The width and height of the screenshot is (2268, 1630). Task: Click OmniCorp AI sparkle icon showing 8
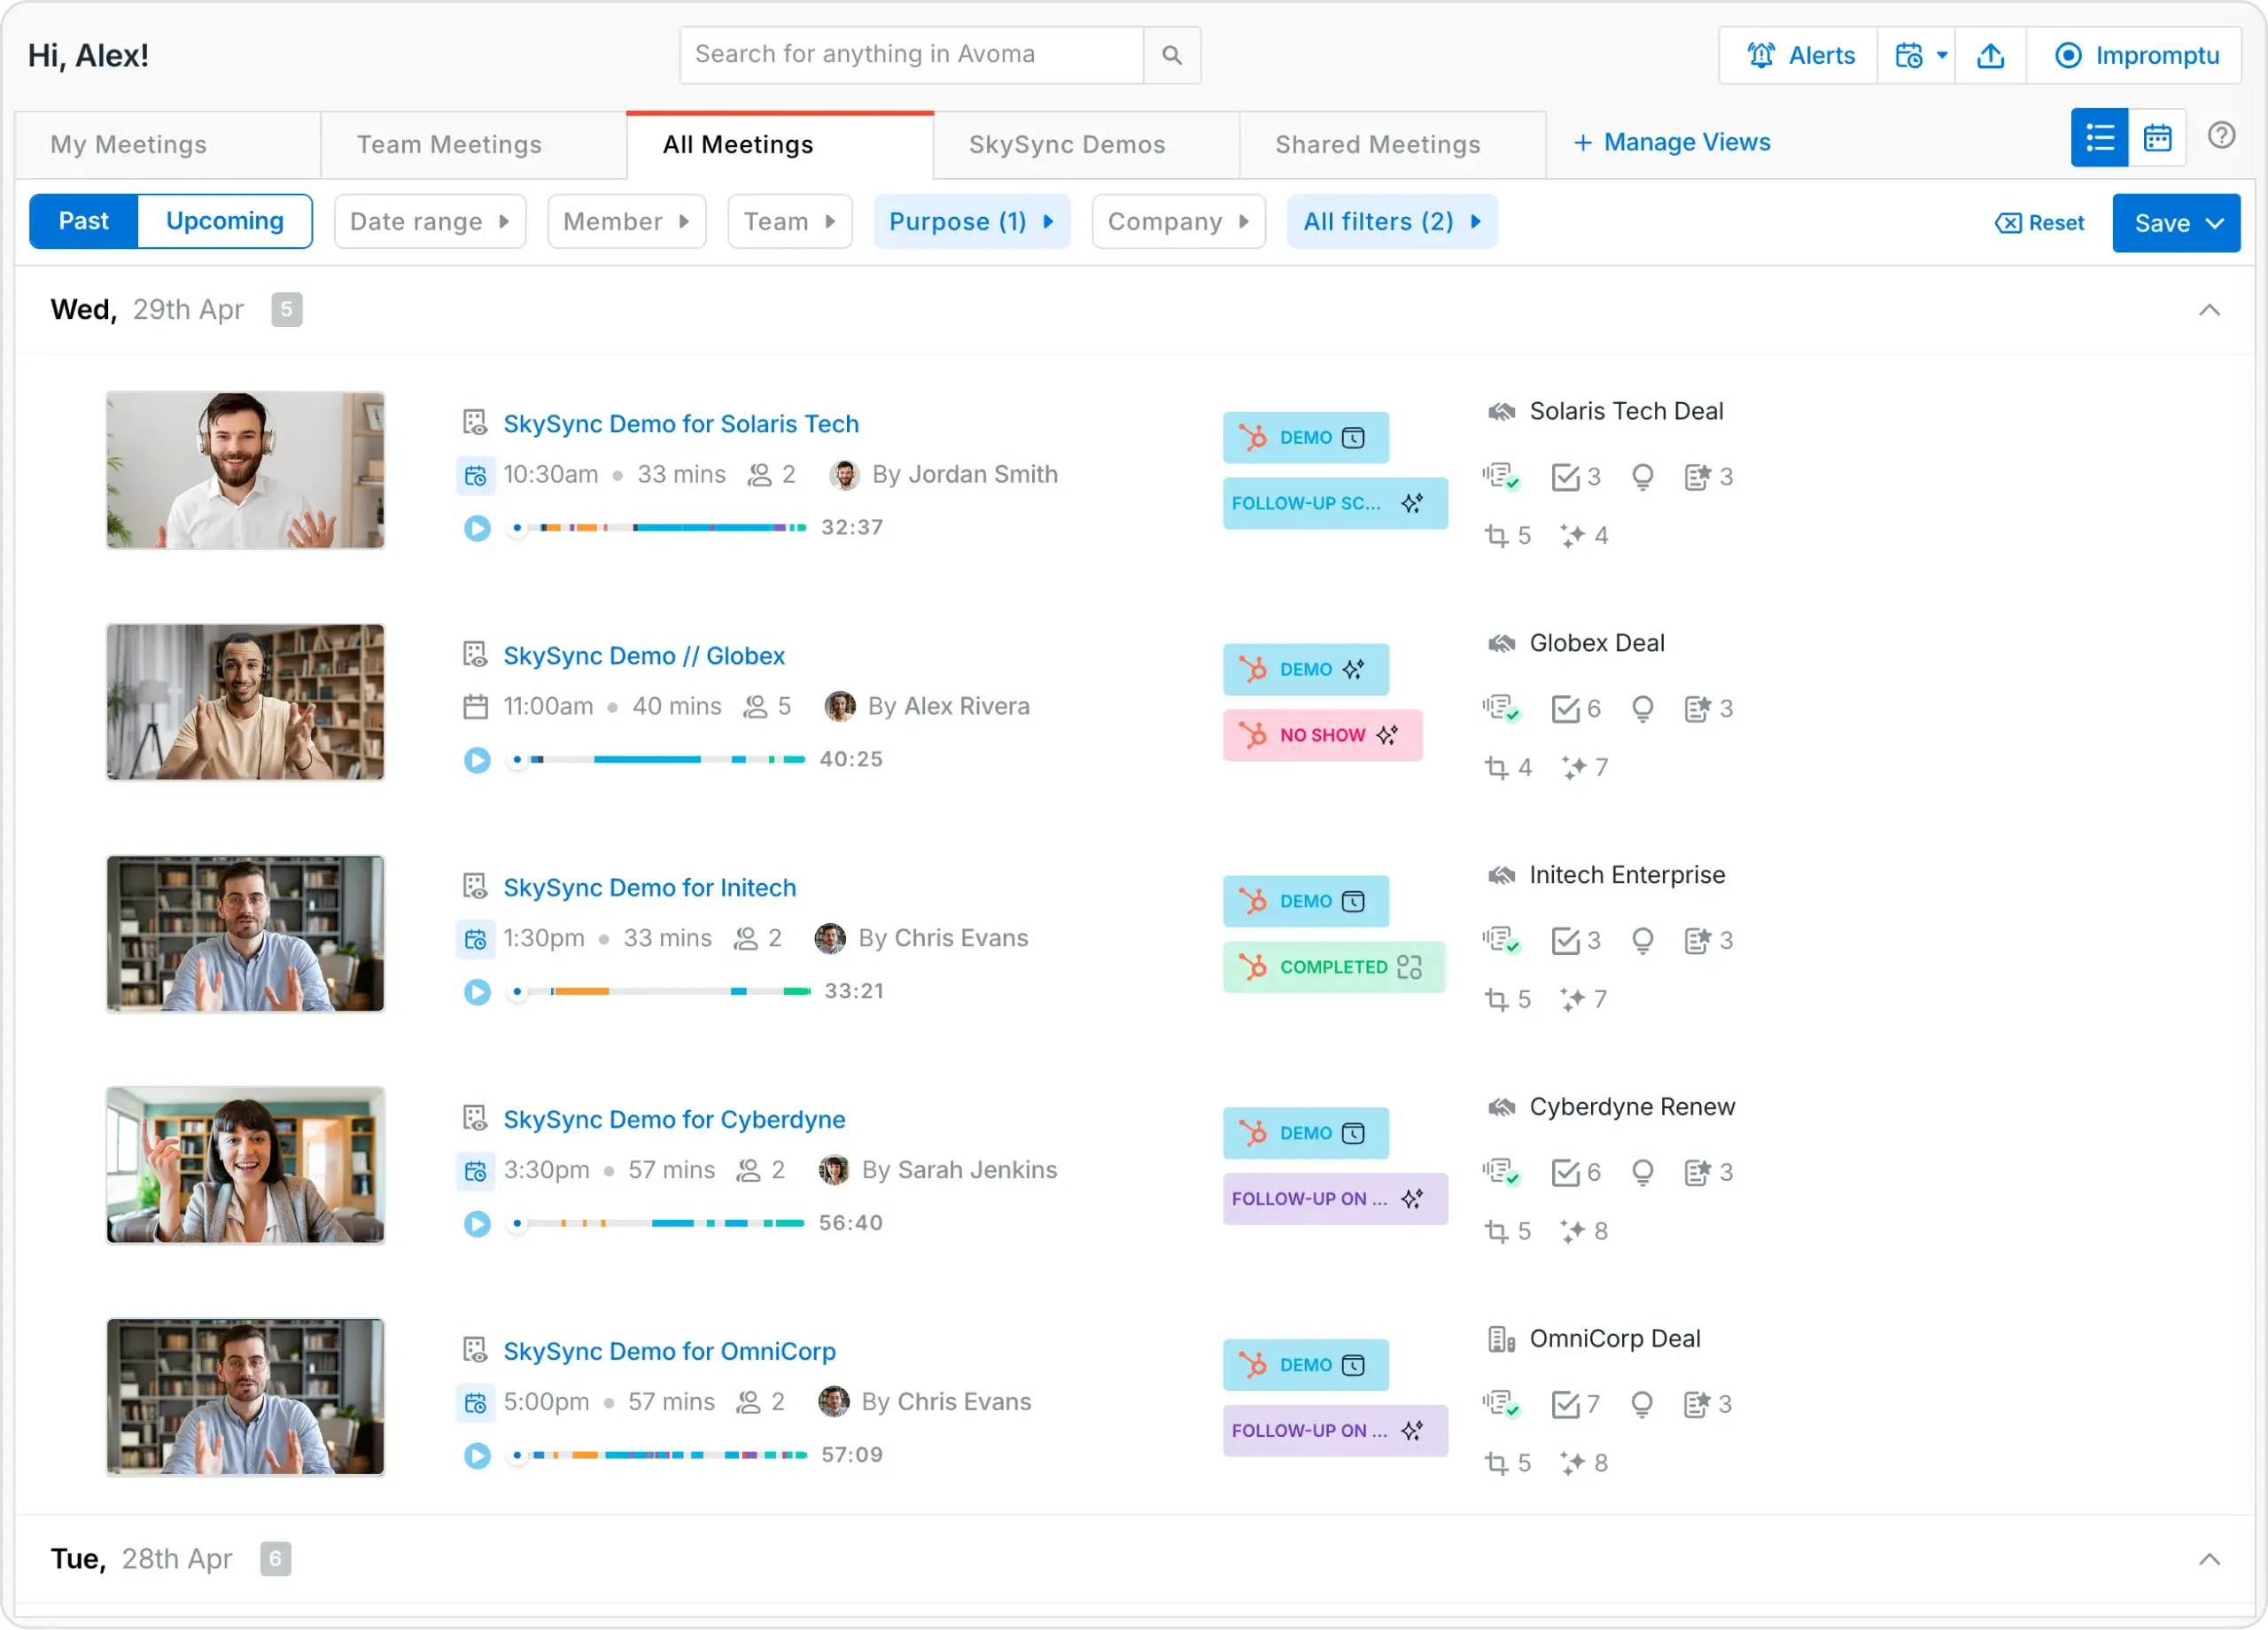(1572, 1463)
